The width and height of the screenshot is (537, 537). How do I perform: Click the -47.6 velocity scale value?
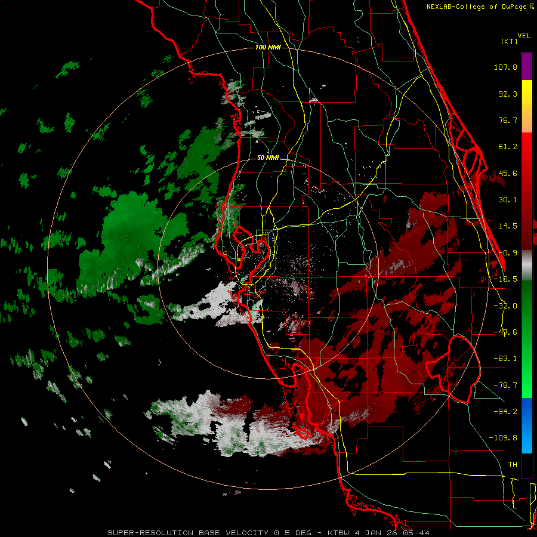505,332
